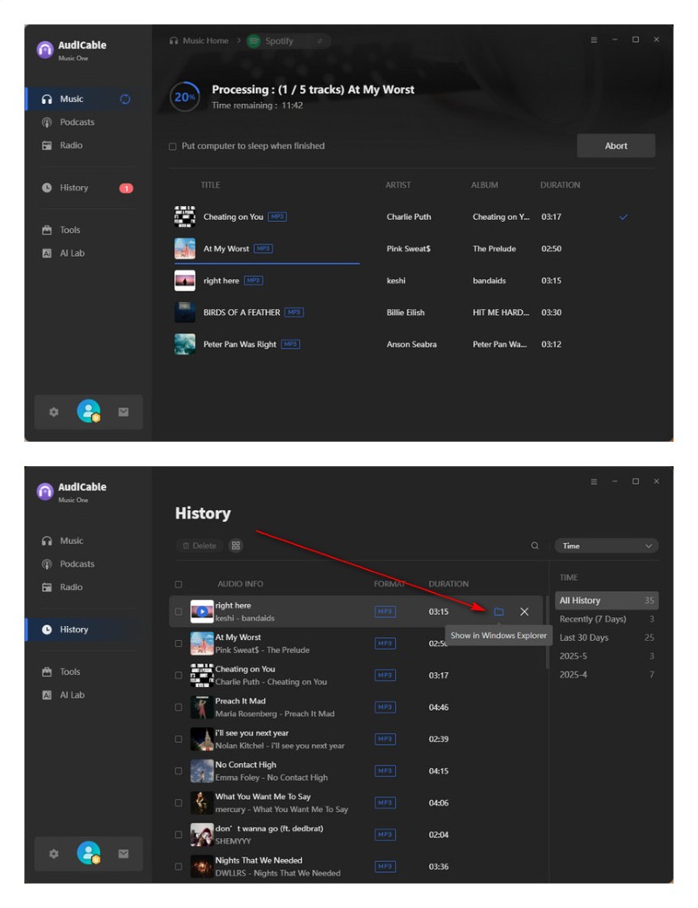
Task: Remove 'right here' entry with the X icon
Action: (x=524, y=612)
